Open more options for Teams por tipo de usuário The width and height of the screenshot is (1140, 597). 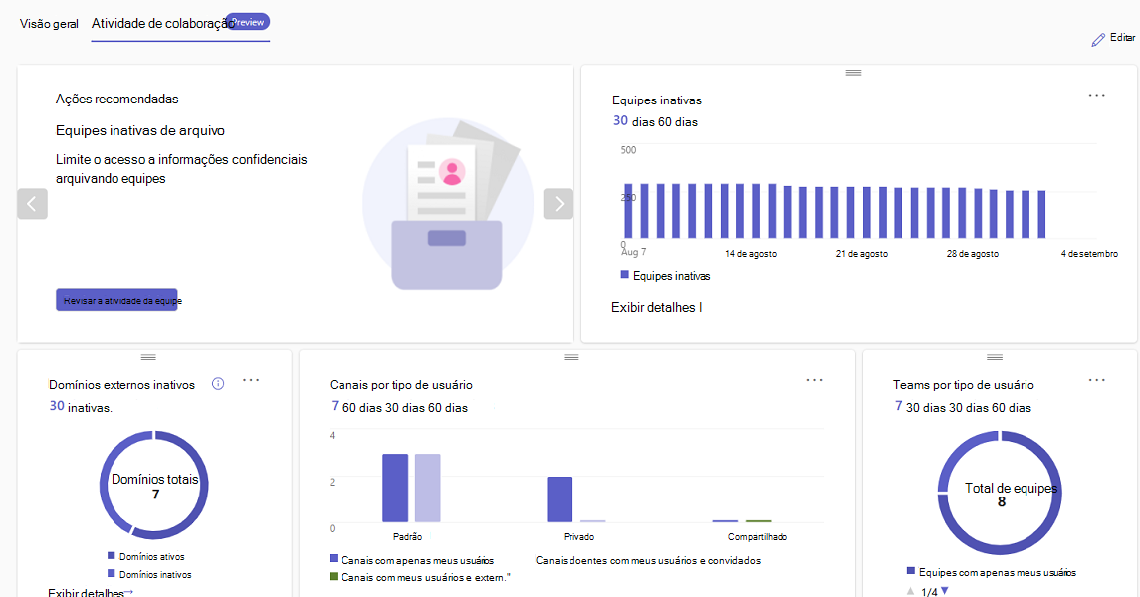point(1096,380)
